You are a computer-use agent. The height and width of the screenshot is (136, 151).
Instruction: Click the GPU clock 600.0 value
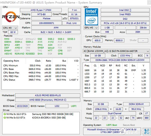point(97,40)
